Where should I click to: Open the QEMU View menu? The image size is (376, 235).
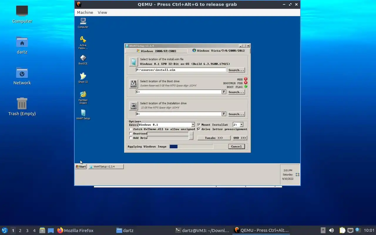pyautogui.click(x=102, y=12)
